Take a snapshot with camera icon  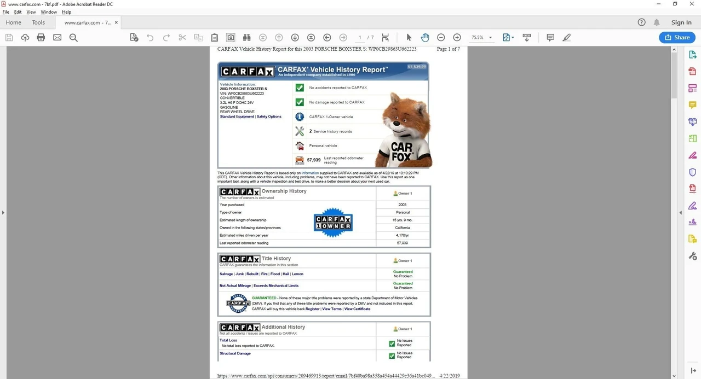(x=231, y=38)
